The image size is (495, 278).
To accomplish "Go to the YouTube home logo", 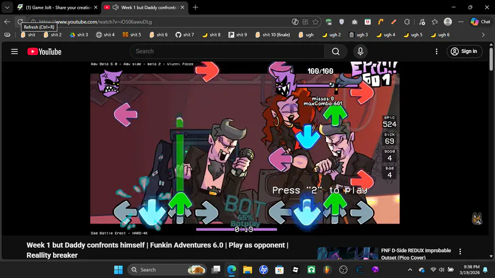I will [x=45, y=52].
